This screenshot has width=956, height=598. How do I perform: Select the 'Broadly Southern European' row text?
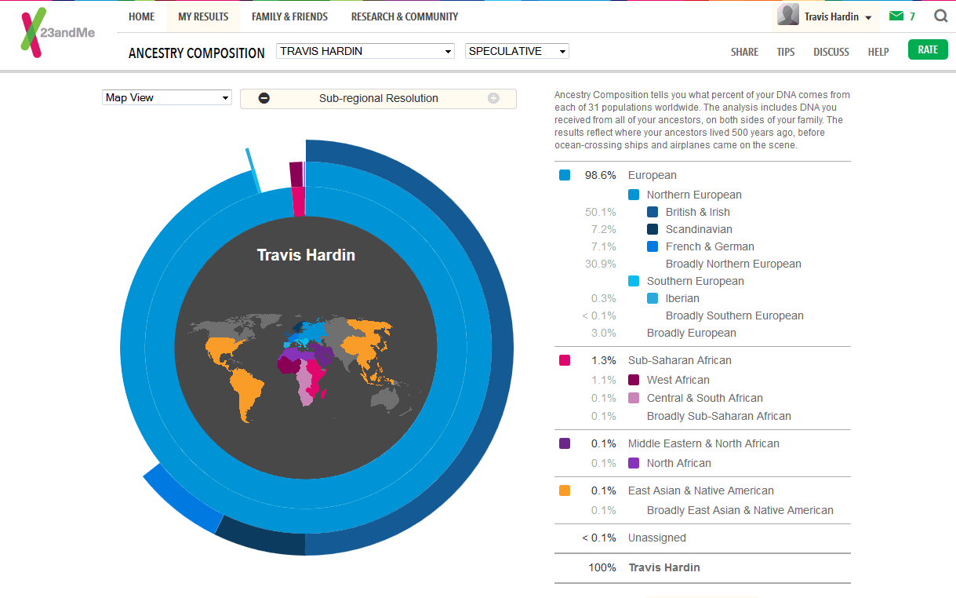[x=735, y=315]
